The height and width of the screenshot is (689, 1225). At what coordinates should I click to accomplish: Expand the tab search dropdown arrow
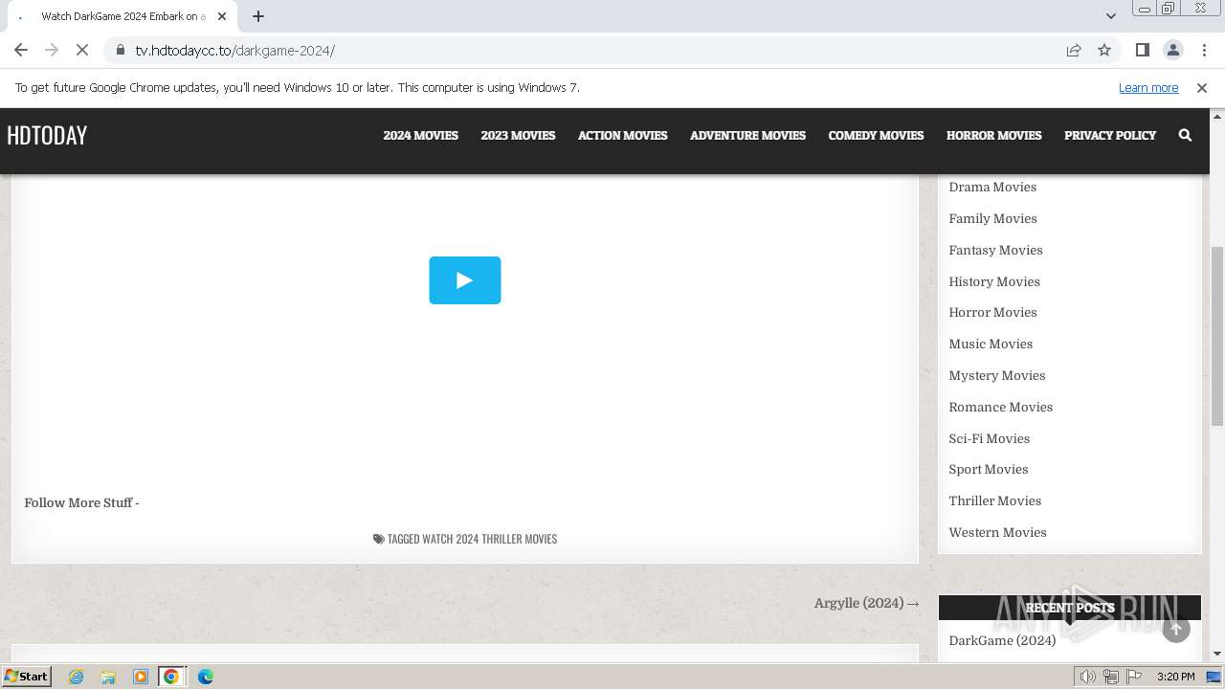tap(1110, 15)
